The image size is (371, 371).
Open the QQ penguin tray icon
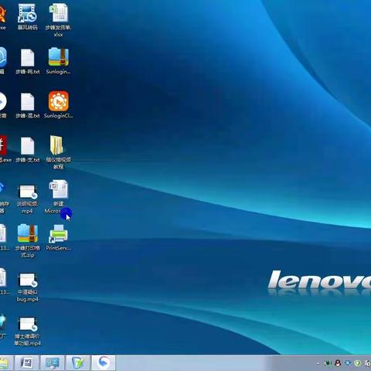[x=338, y=363]
